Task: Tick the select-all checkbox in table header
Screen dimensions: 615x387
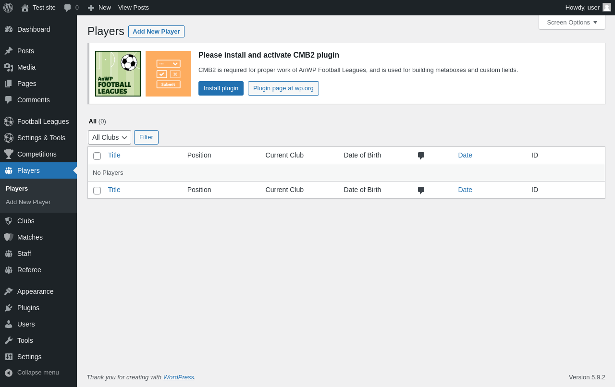Action: point(97,156)
